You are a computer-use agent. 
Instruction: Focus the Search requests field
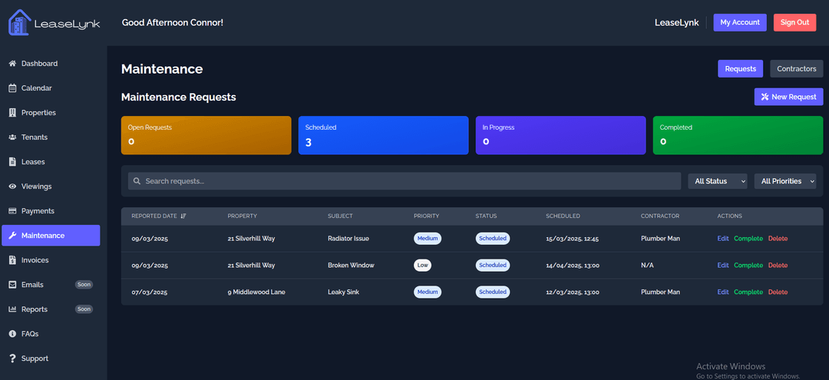(x=405, y=181)
